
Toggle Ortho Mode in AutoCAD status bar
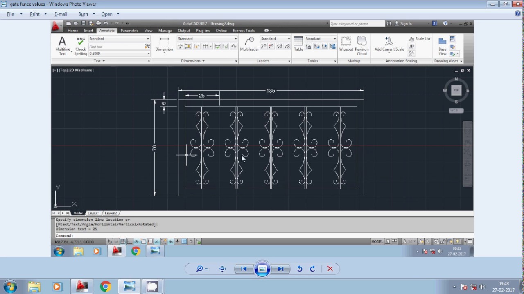coord(129,241)
